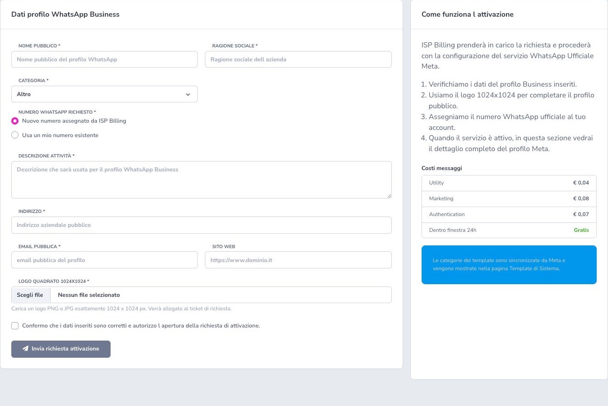This screenshot has height=406, width=608.
Task: Click into the Descrizione attività textarea
Action: 201,180
